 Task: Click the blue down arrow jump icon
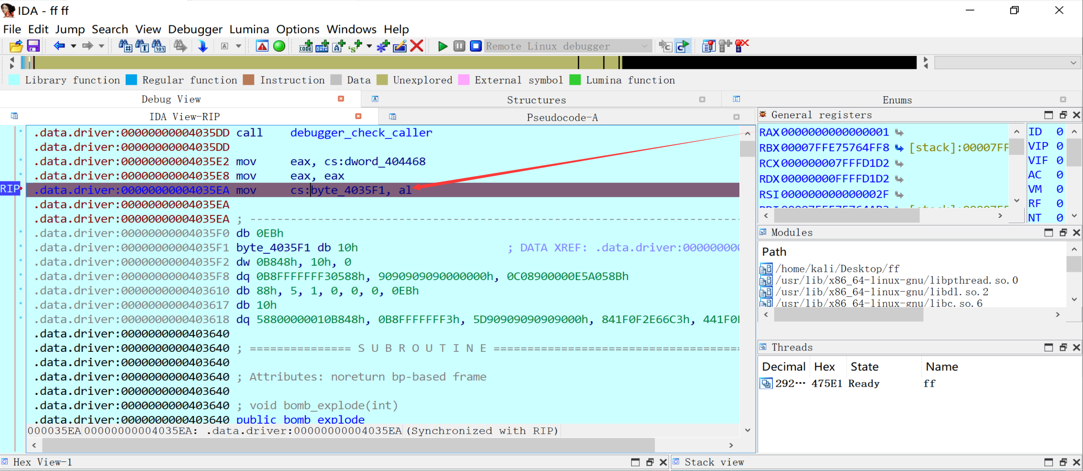pos(202,46)
